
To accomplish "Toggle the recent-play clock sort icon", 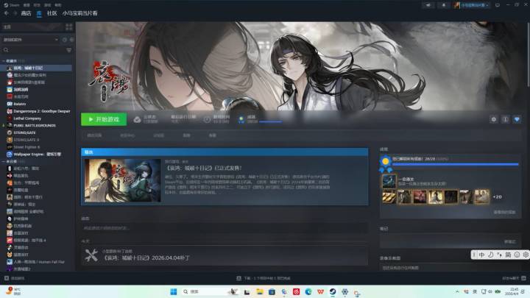I will click(65, 40).
